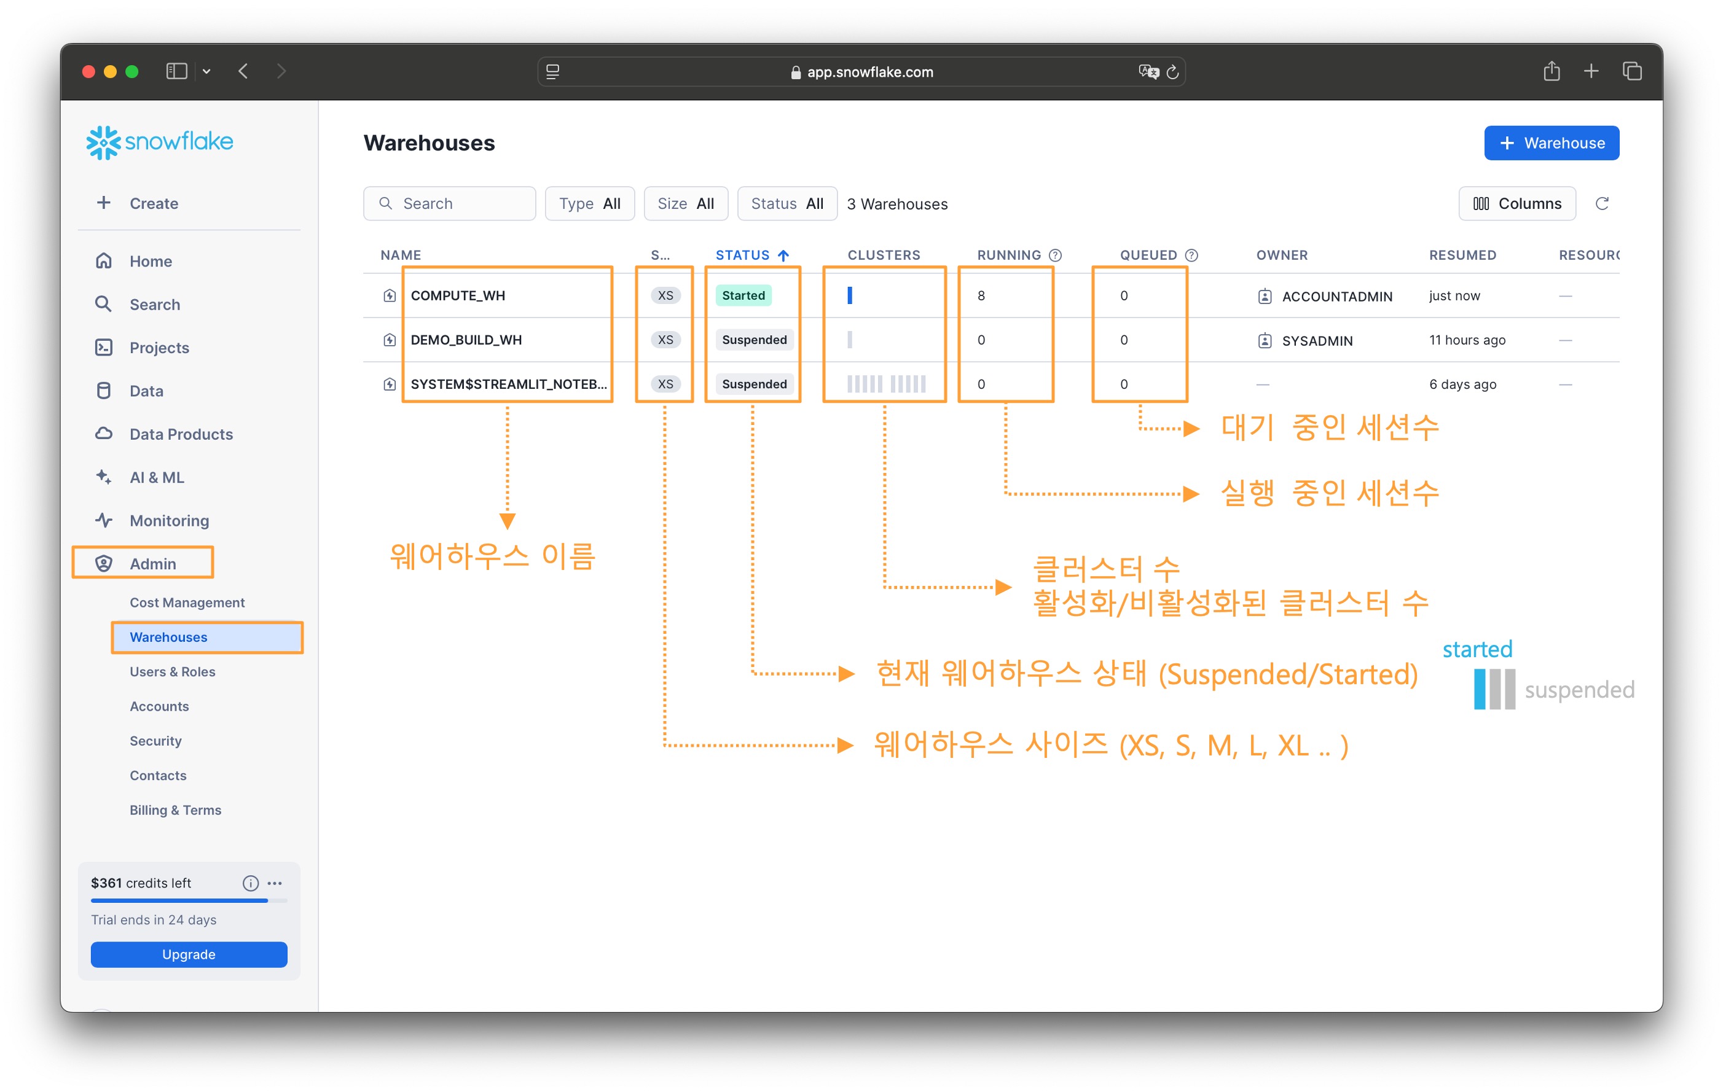The image size is (1726, 1092).
Task: Click the browser translate icon in address bar
Action: point(1148,72)
